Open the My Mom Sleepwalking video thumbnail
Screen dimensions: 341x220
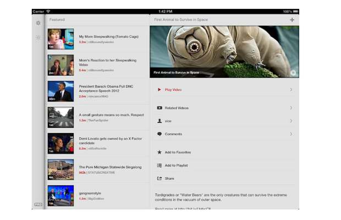click(61, 39)
